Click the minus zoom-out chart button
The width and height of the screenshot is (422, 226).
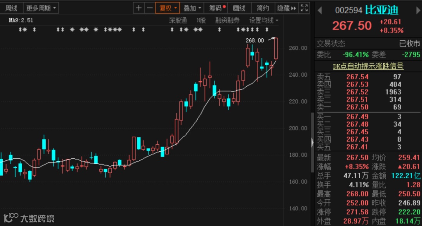149,8
